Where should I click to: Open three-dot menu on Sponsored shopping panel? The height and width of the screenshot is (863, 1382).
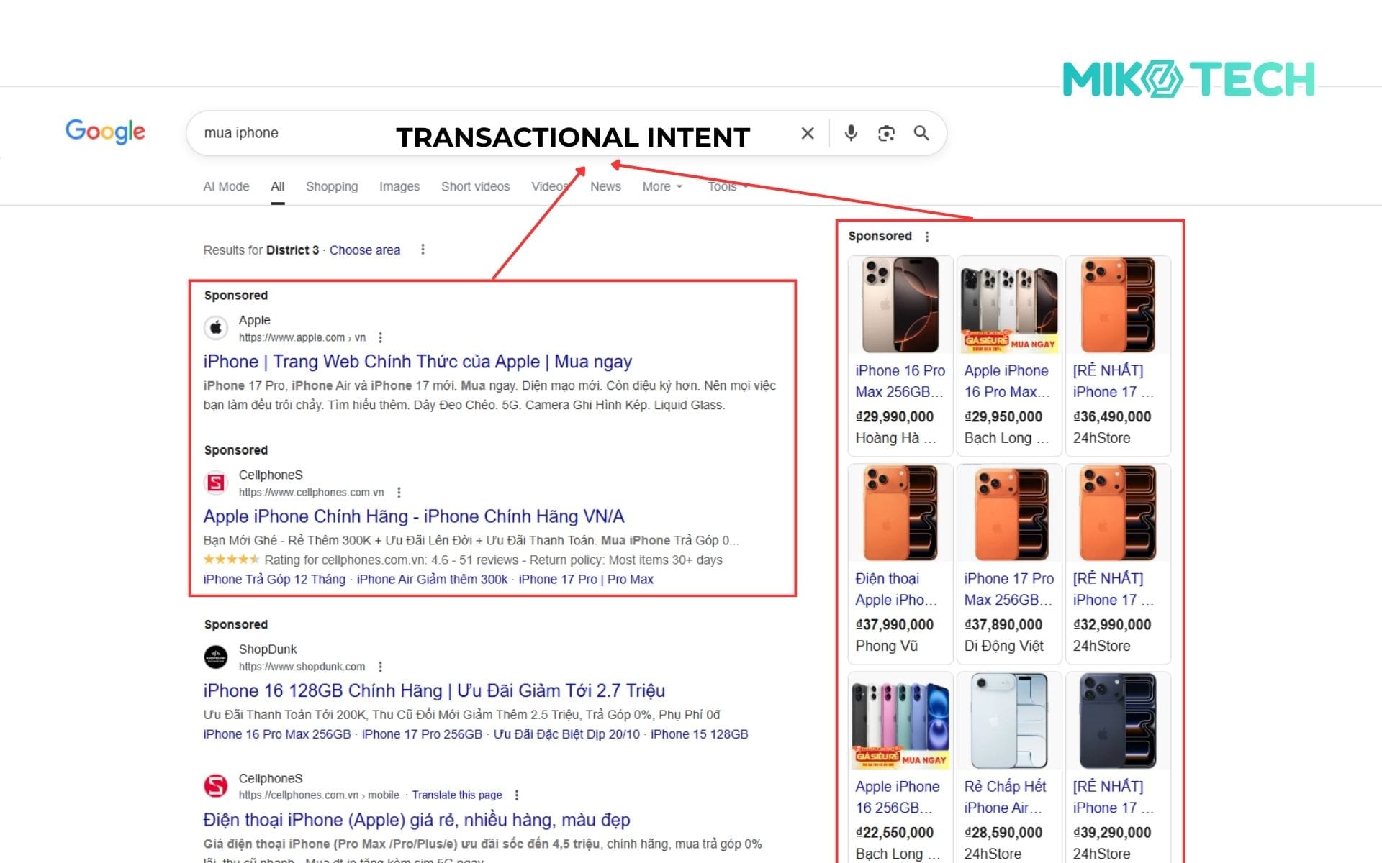927,235
